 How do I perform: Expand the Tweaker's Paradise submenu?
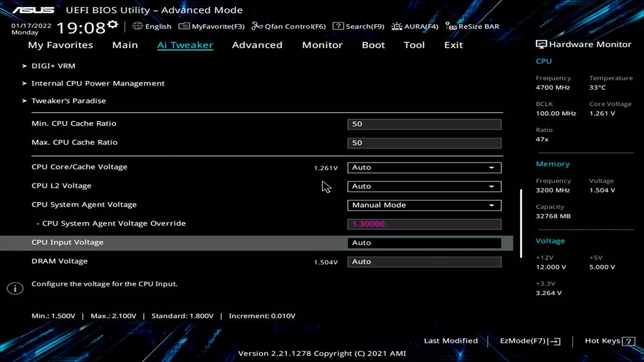point(68,101)
